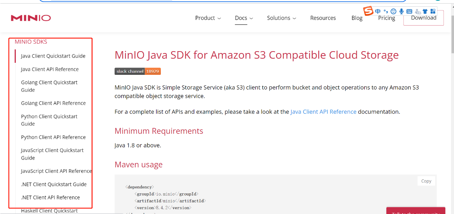The width and height of the screenshot is (454, 214).
Task: Toggle Sogou punctuation mode
Action: pyautogui.click(x=386, y=11)
